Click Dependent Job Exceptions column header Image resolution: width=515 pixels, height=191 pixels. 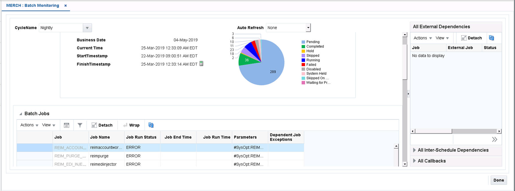tap(286, 137)
